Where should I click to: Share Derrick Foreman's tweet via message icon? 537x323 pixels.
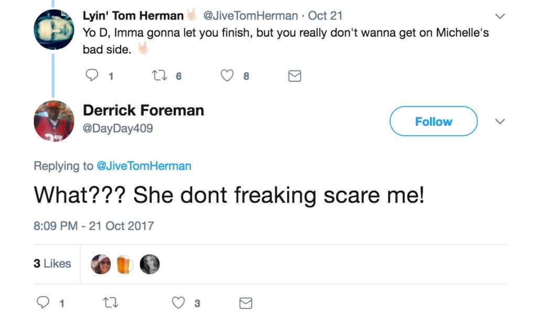point(245,303)
